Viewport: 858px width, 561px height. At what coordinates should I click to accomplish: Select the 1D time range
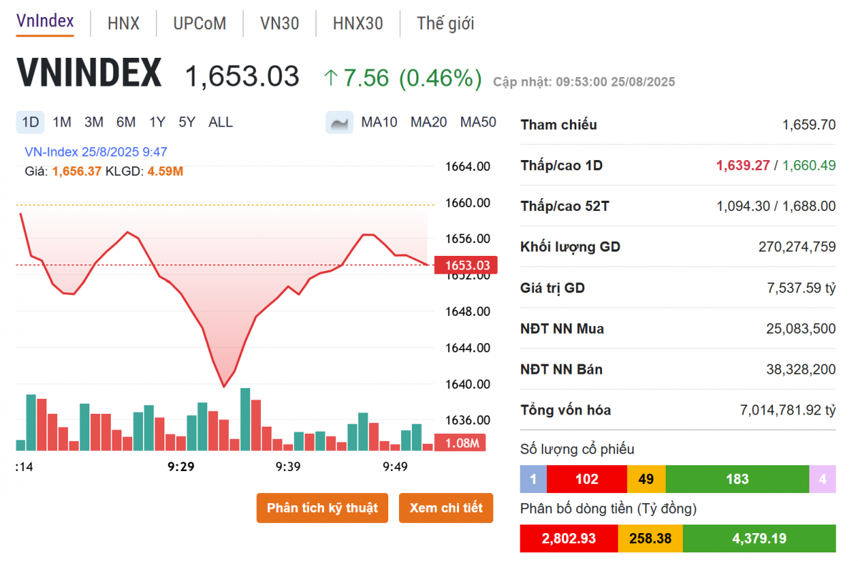point(30,122)
